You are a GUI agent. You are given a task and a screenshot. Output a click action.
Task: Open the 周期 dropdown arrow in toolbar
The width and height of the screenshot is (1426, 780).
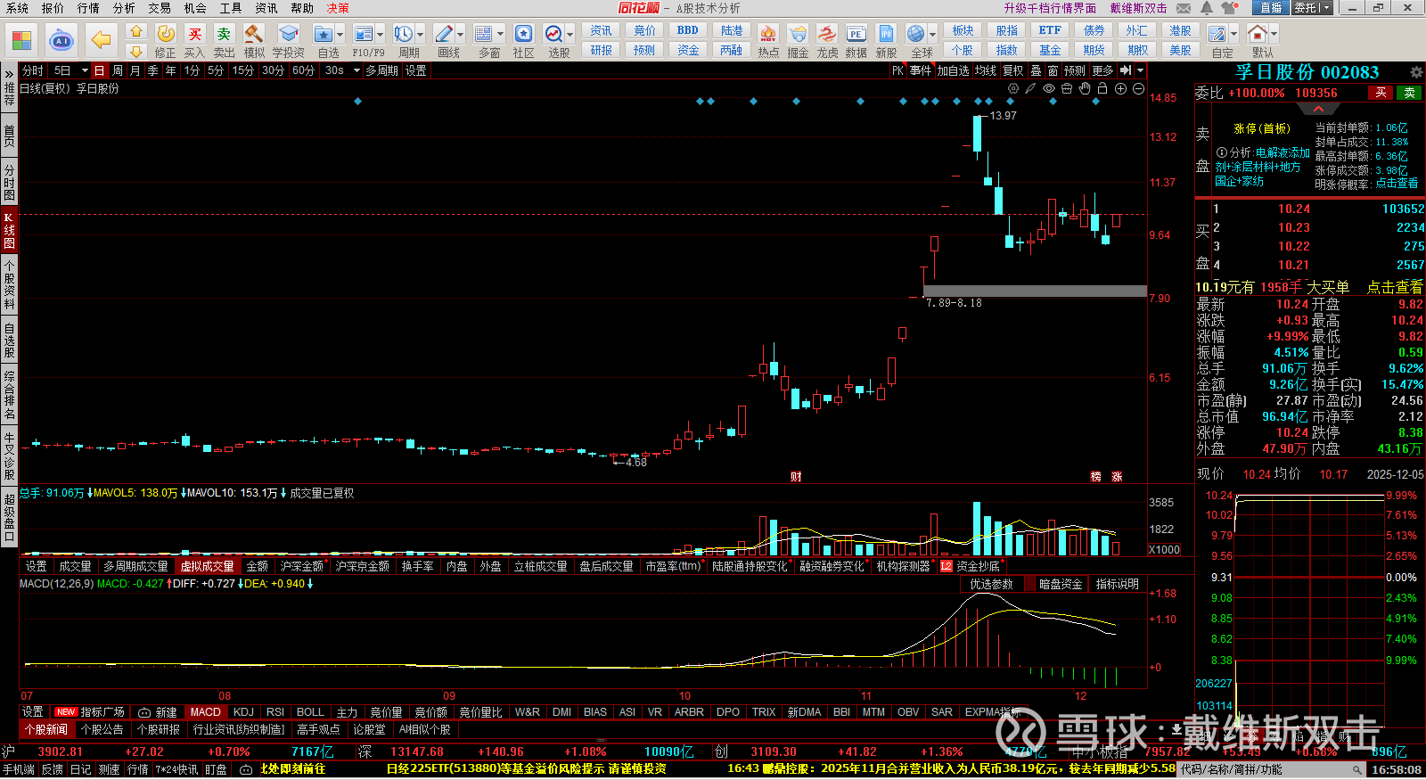pos(421,35)
